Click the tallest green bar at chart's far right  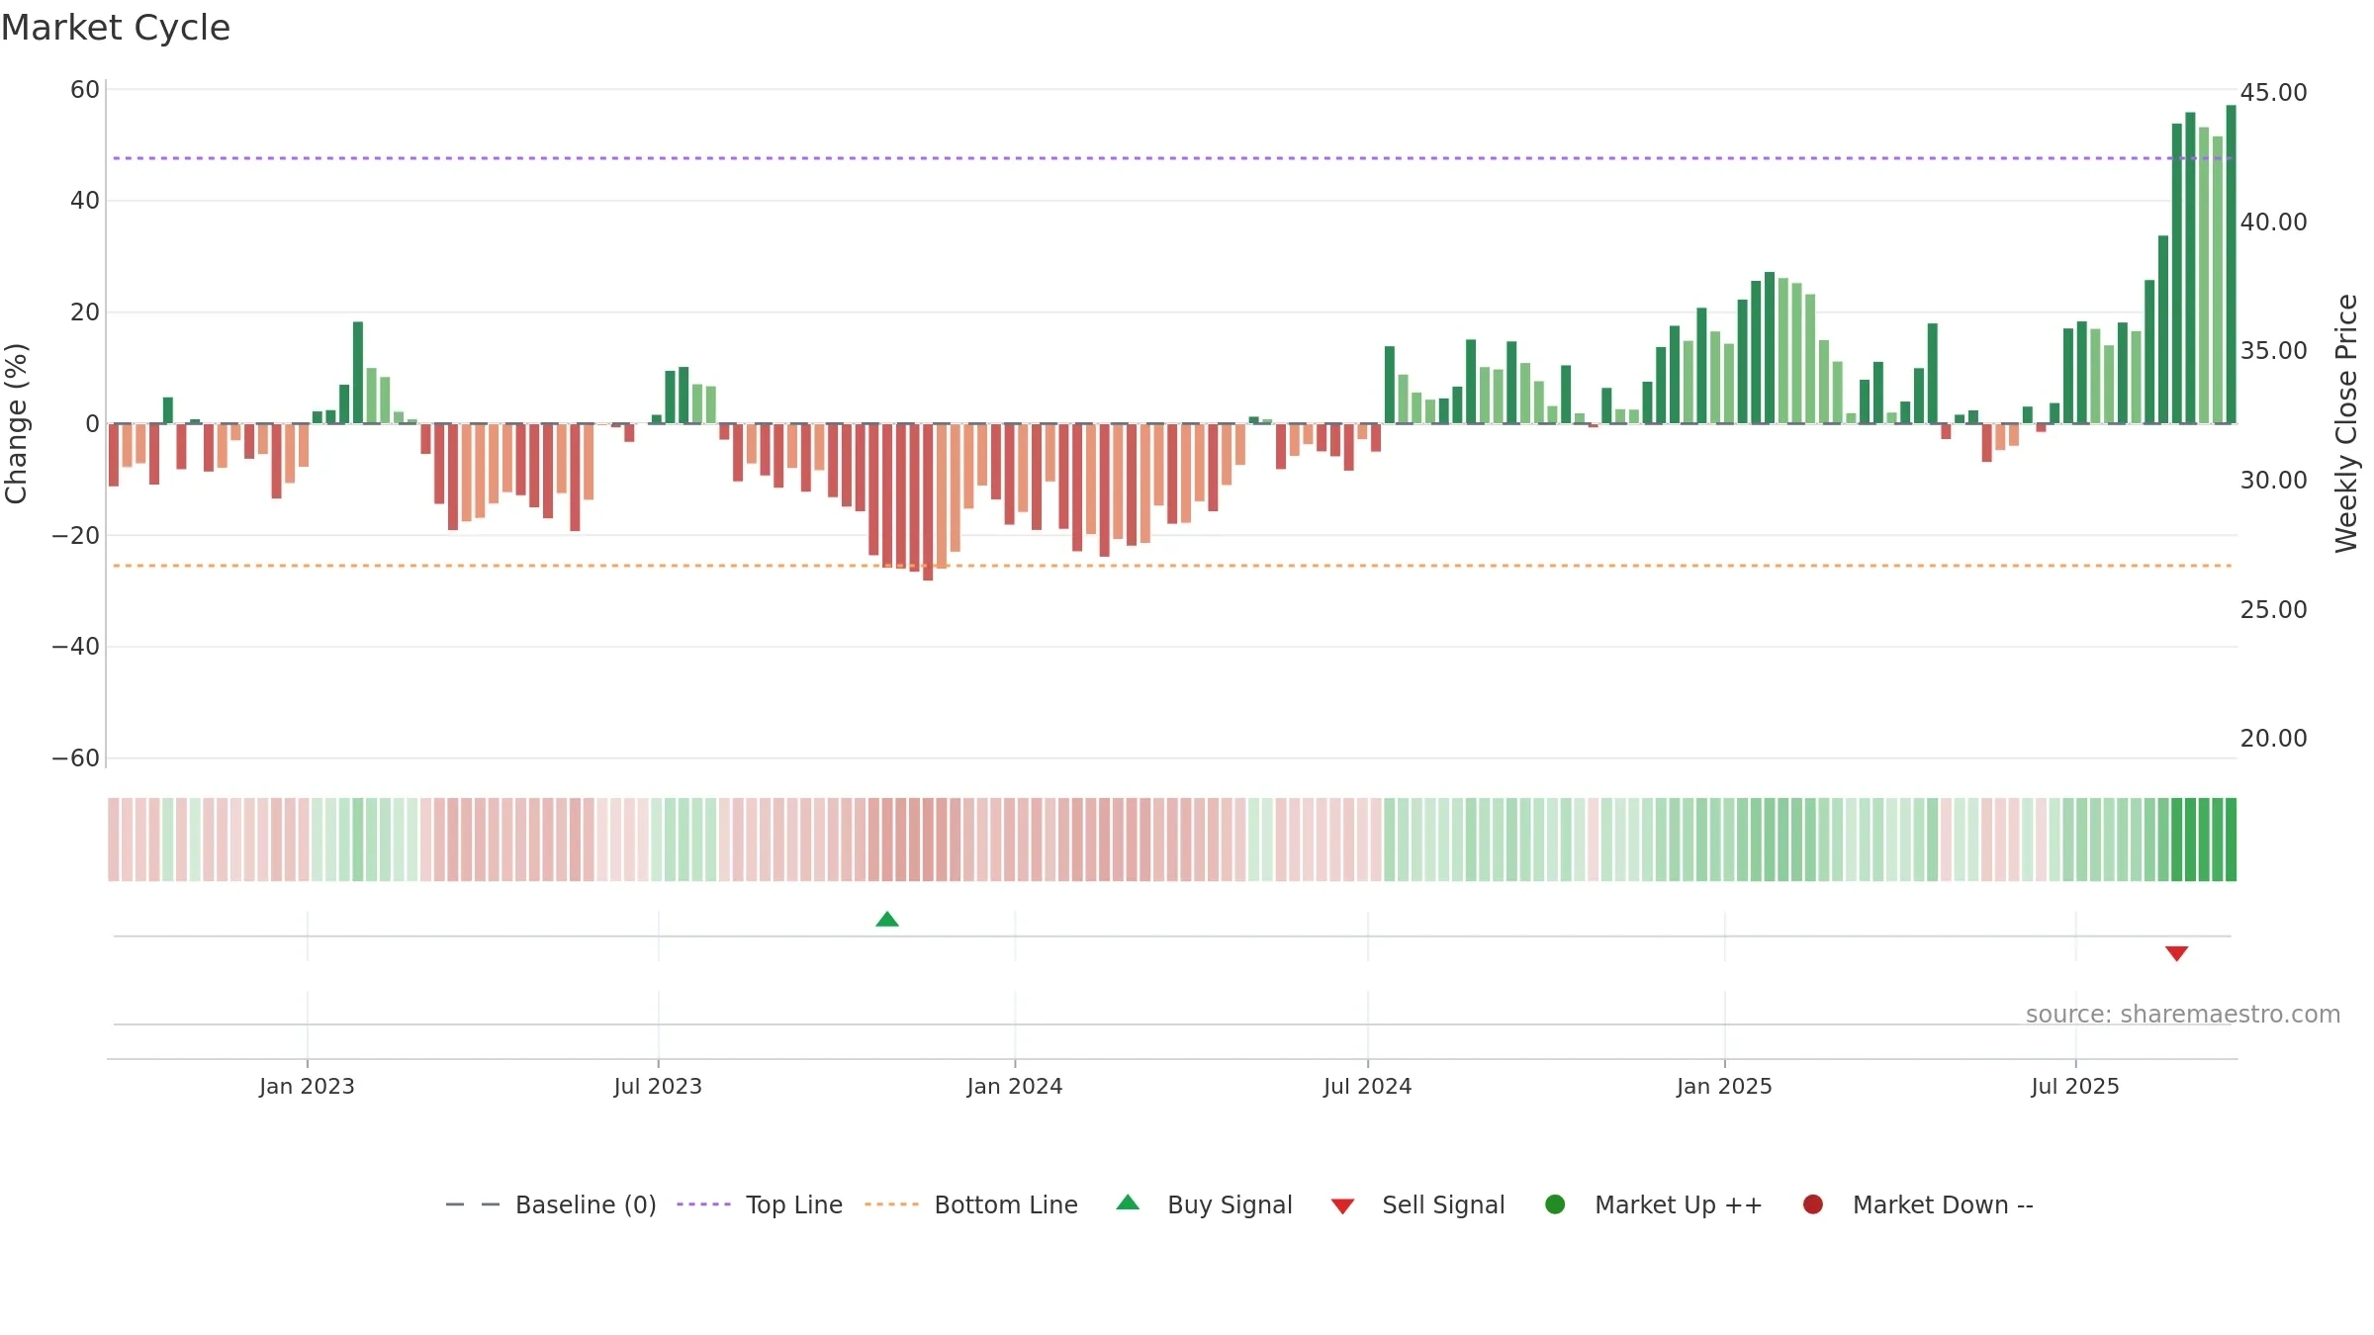pyautogui.click(x=2231, y=264)
